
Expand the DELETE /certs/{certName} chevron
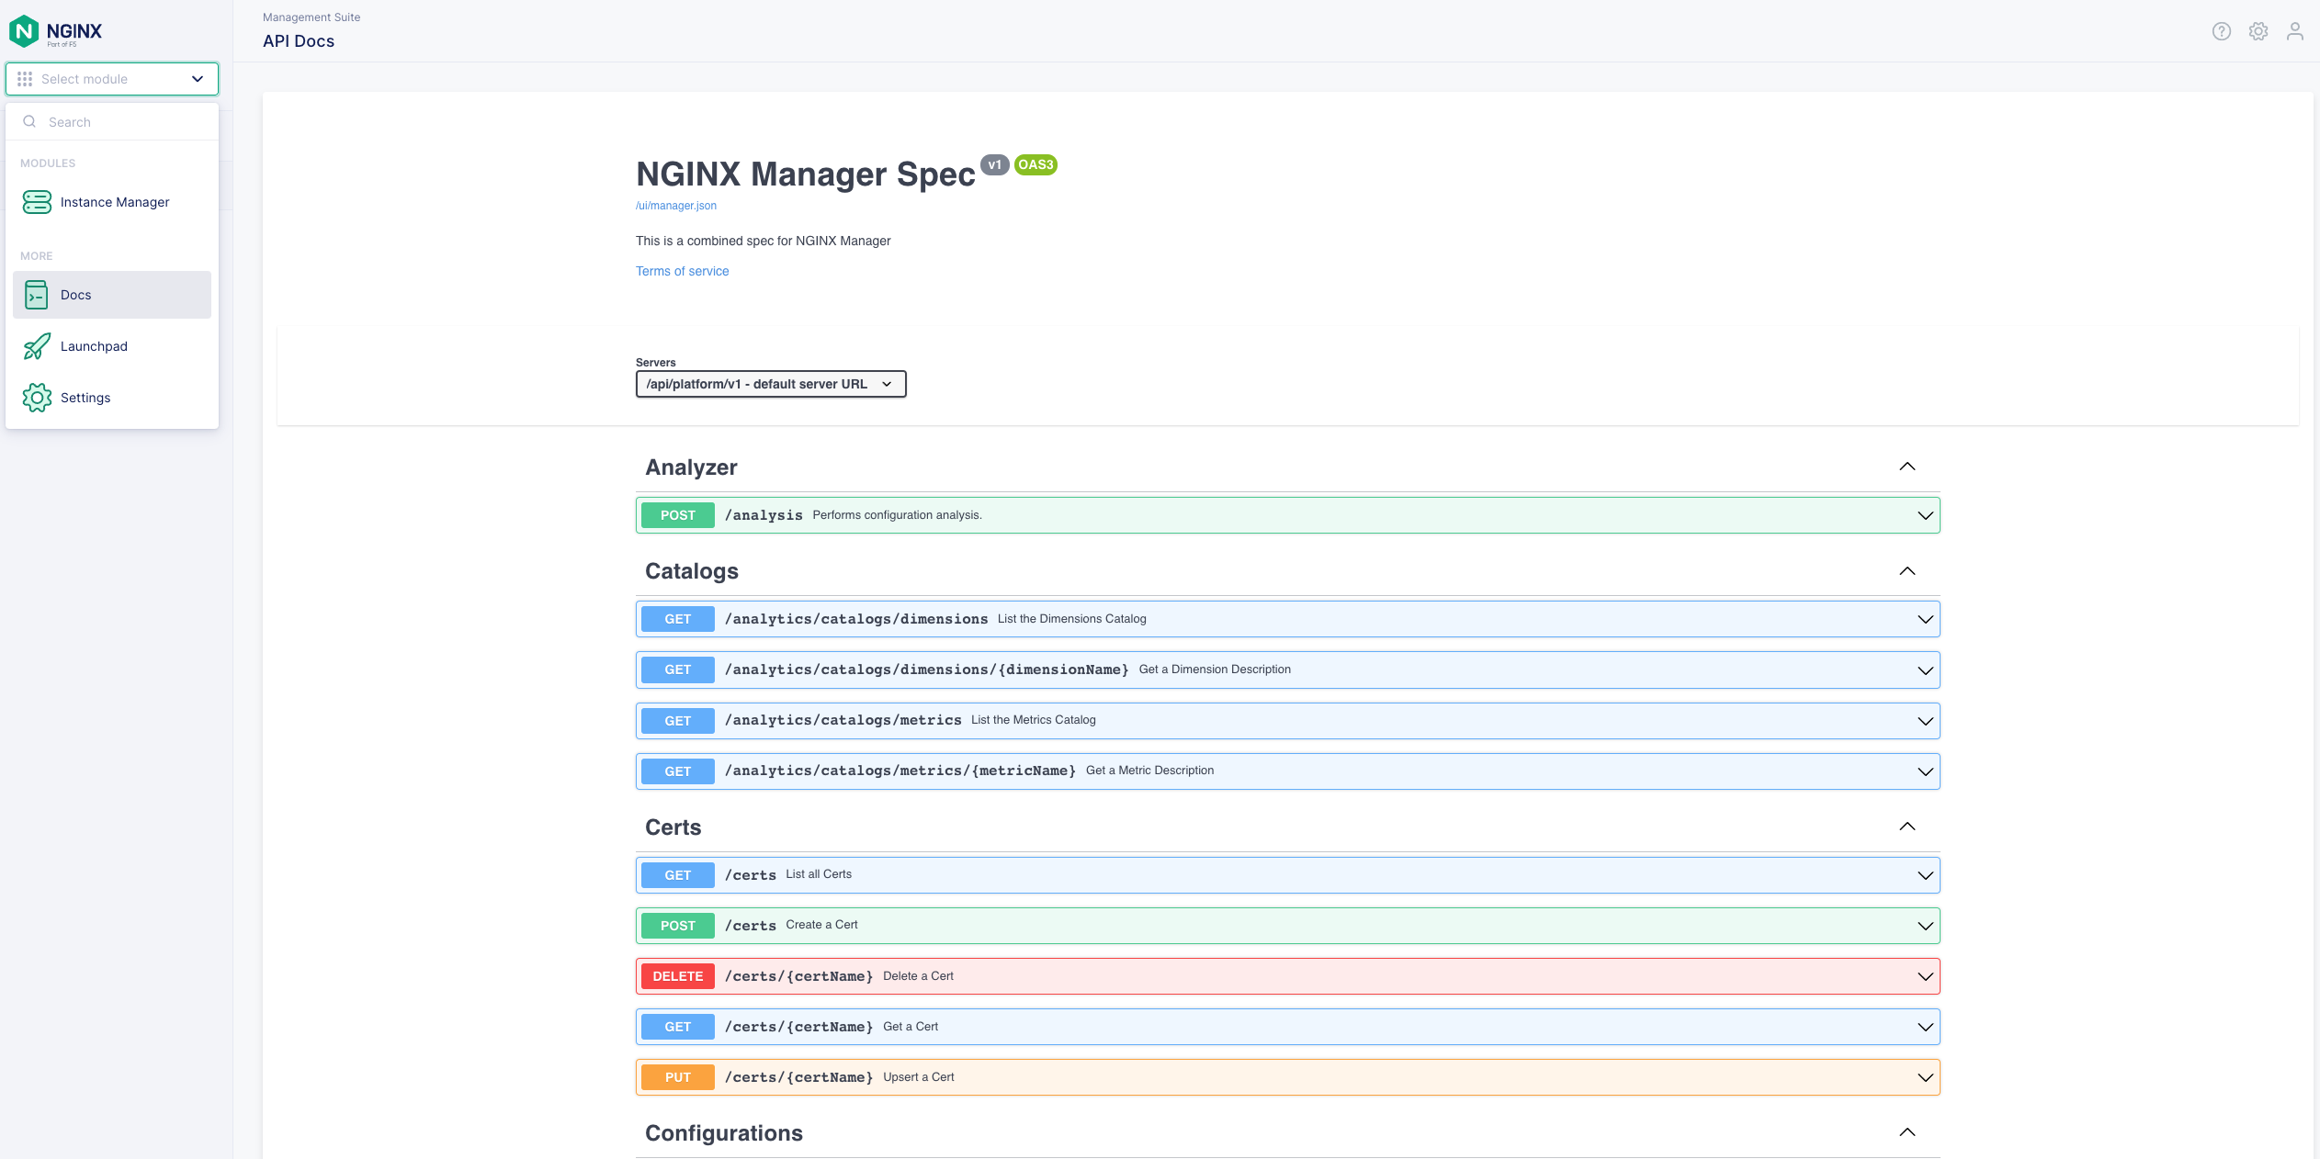coord(1925,976)
